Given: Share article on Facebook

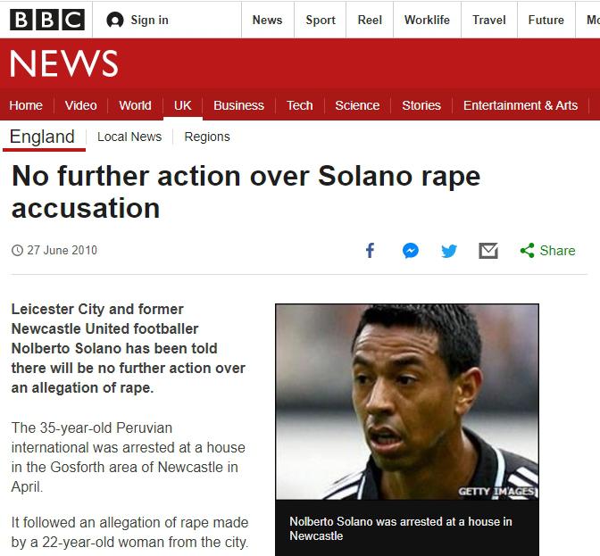Looking at the screenshot, I should click(370, 251).
